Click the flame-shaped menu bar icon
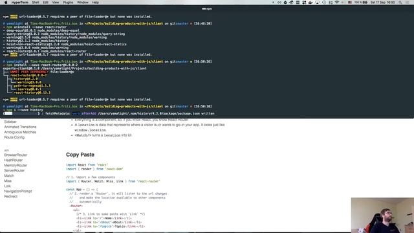Viewport: 414px width, 233px height. [x=285, y=3]
